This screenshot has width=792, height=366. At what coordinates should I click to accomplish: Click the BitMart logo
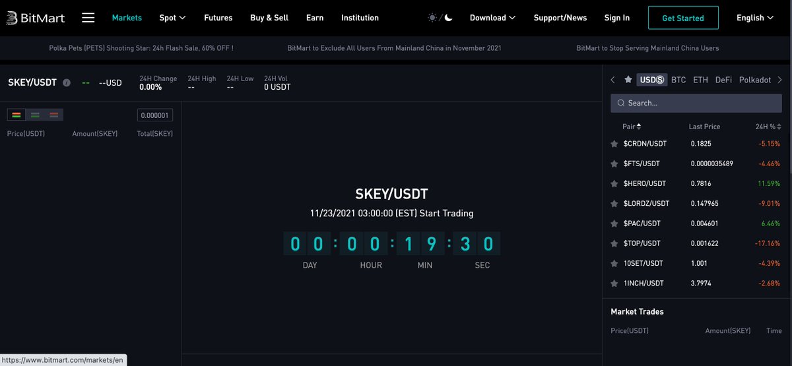coord(35,18)
